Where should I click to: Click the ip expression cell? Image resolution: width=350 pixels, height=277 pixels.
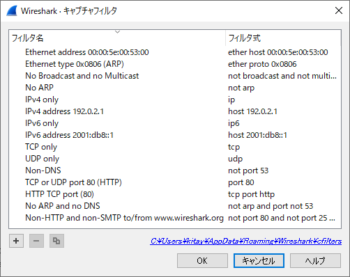tap(231, 100)
